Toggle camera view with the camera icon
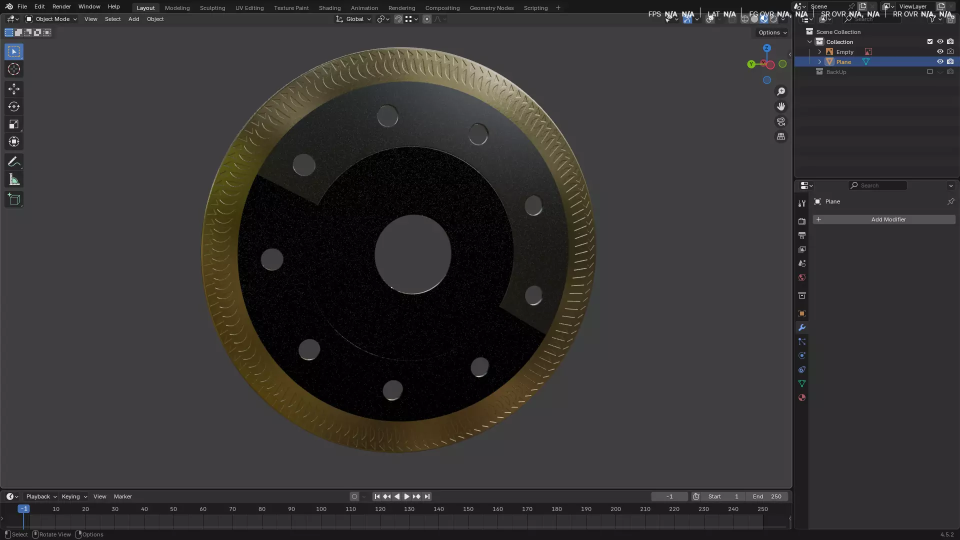The width and height of the screenshot is (960, 540). (x=781, y=121)
